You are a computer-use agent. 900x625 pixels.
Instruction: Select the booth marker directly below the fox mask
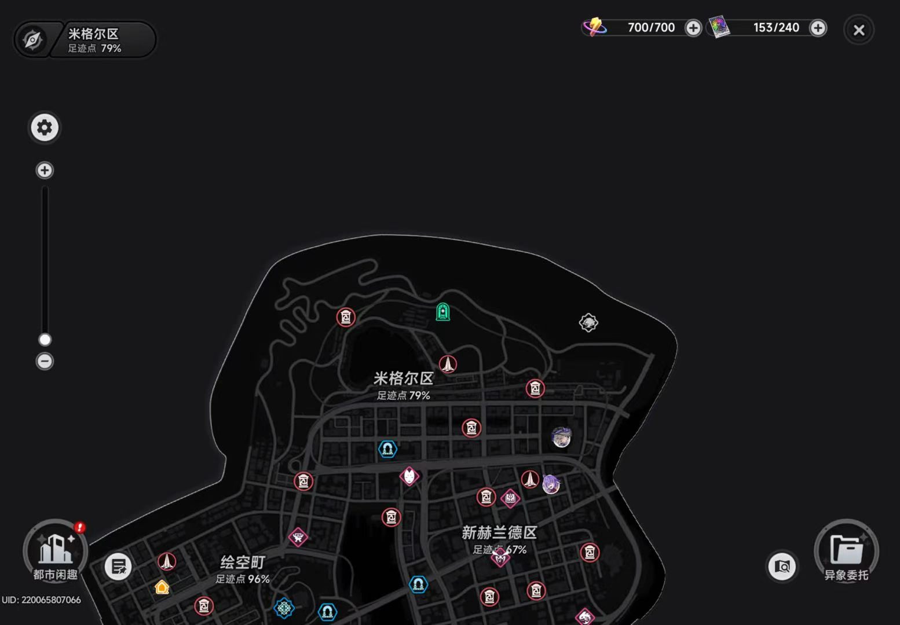[x=392, y=517]
